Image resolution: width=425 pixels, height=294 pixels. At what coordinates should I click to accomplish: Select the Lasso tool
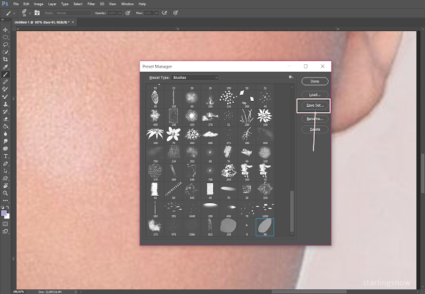[x=5, y=44]
